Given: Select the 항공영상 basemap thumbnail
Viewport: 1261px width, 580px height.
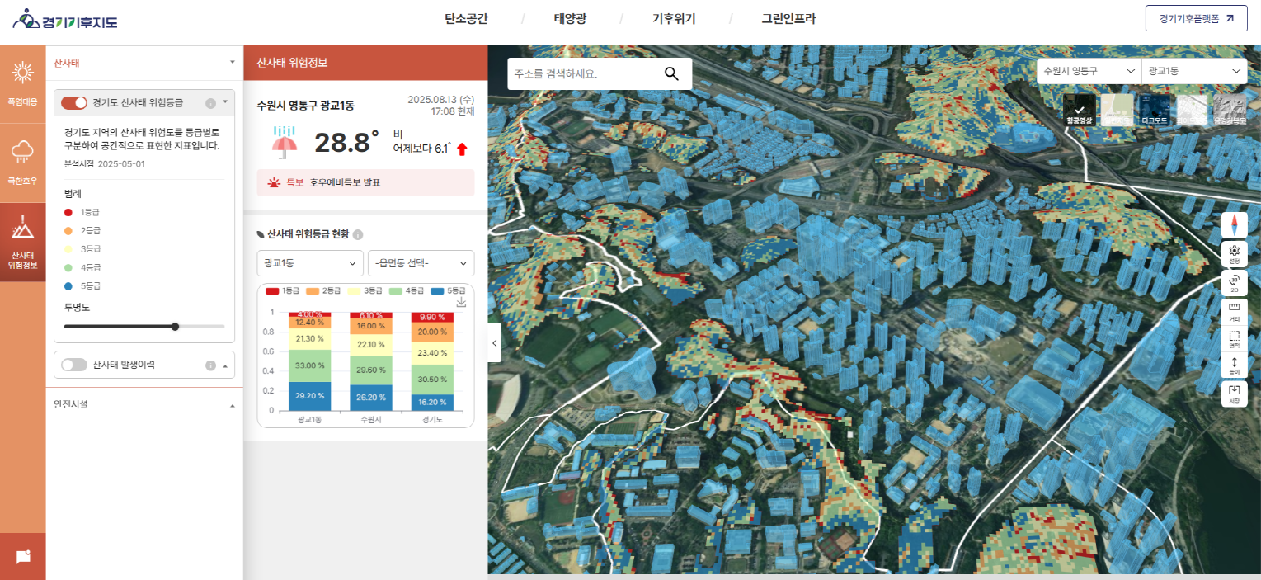Looking at the screenshot, I should 1079,110.
